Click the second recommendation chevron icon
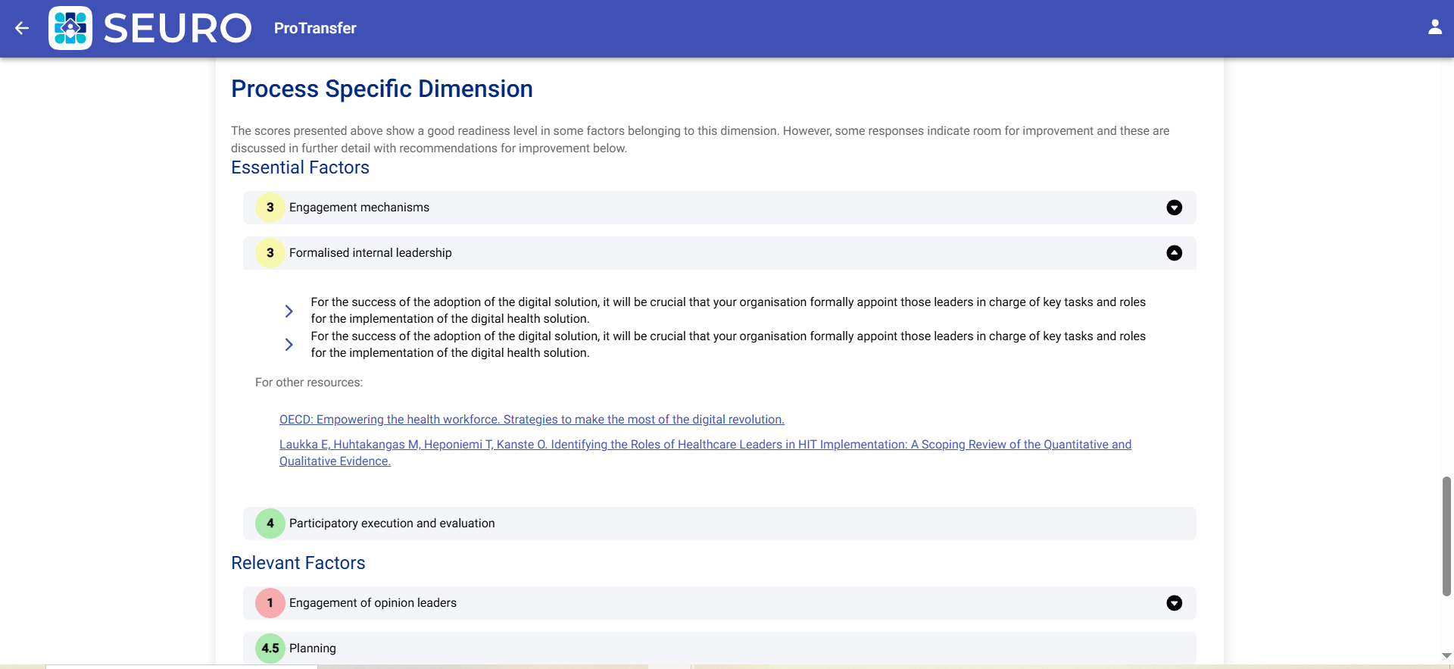The width and height of the screenshot is (1454, 669). click(289, 345)
